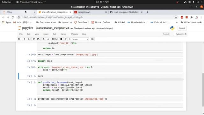Open a new browser tab
This screenshot has width=204, height=115.
(x=147, y=12)
